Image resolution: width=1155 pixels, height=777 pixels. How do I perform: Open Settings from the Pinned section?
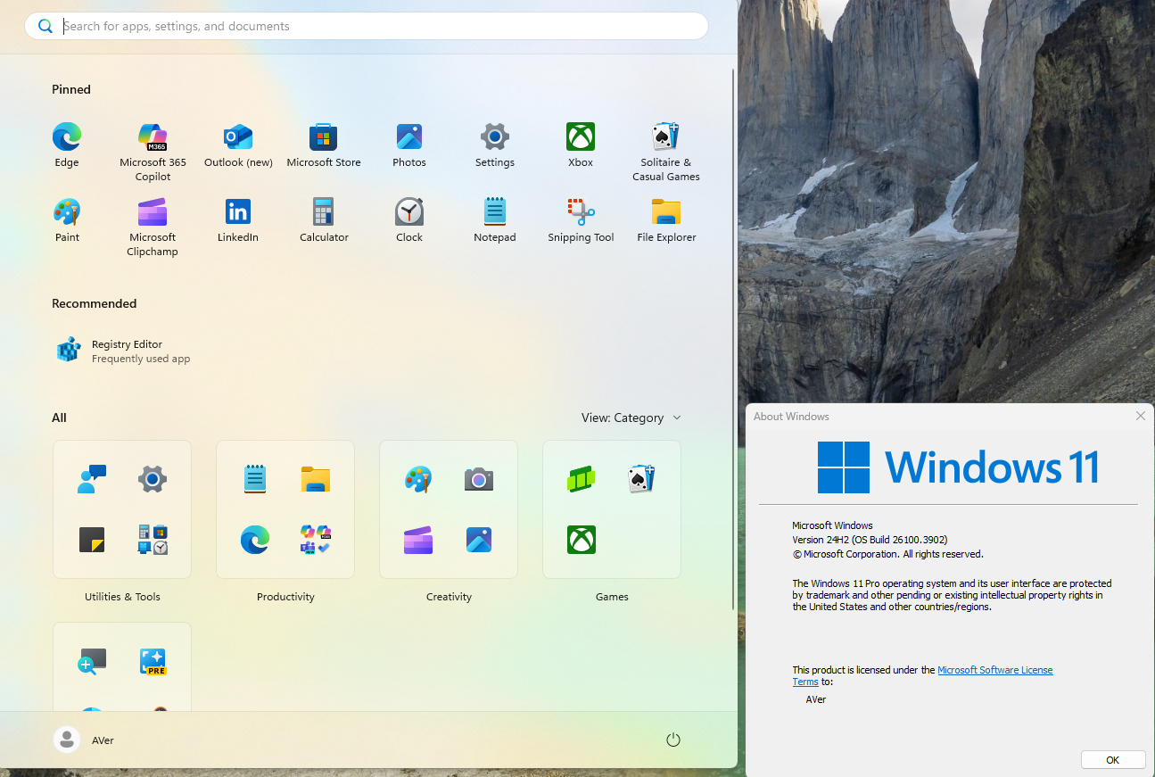(x=495, y=145)
